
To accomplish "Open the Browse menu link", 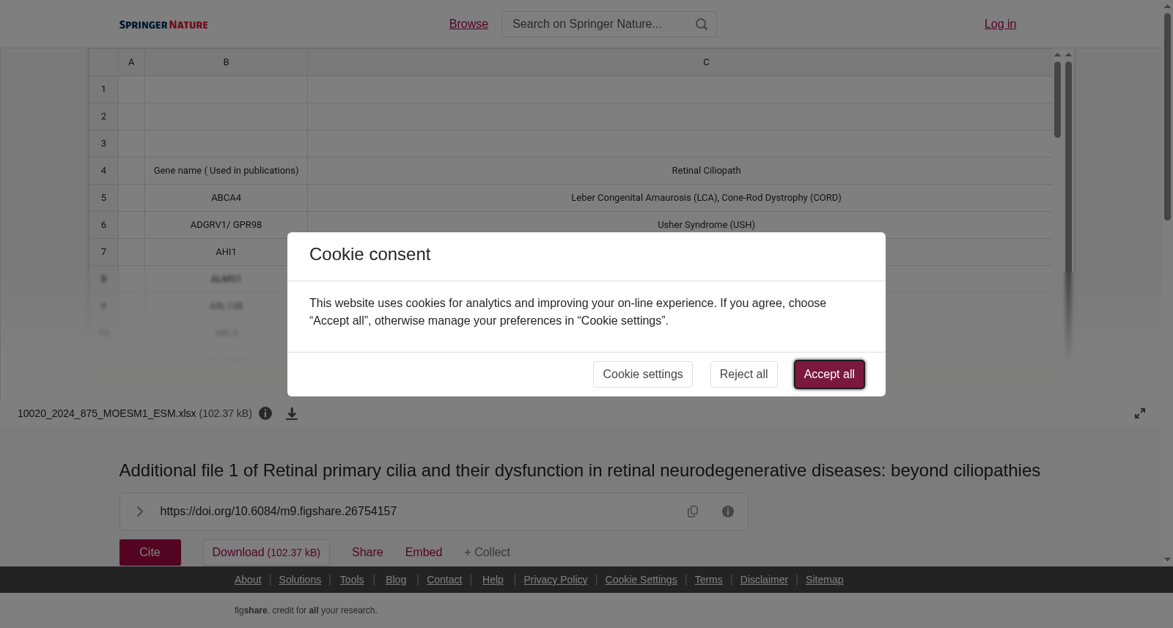I will coord(468,24).
